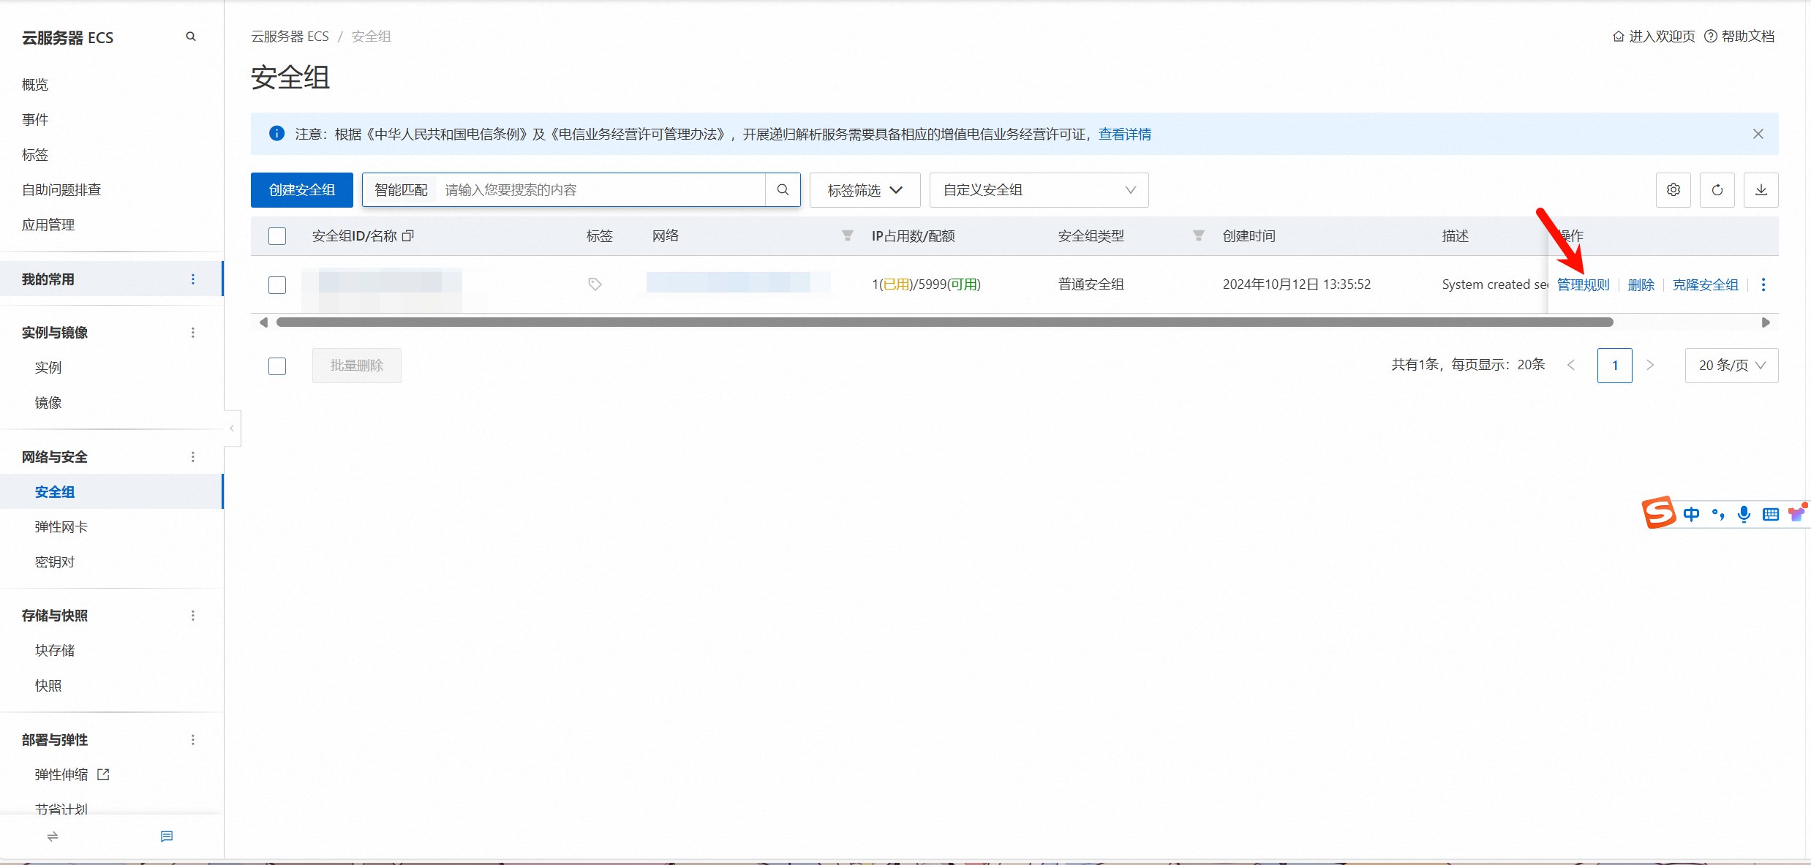1811x865 pixels.
Task: Click the network column filter funnel icon
Action: coord(847,235)
